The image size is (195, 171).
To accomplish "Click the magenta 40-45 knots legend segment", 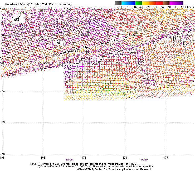I will (x=173, y=3).
